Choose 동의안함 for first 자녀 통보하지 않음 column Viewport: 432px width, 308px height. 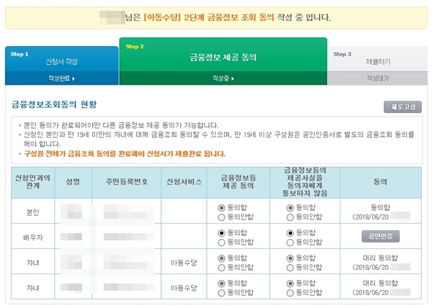[290, 267]
